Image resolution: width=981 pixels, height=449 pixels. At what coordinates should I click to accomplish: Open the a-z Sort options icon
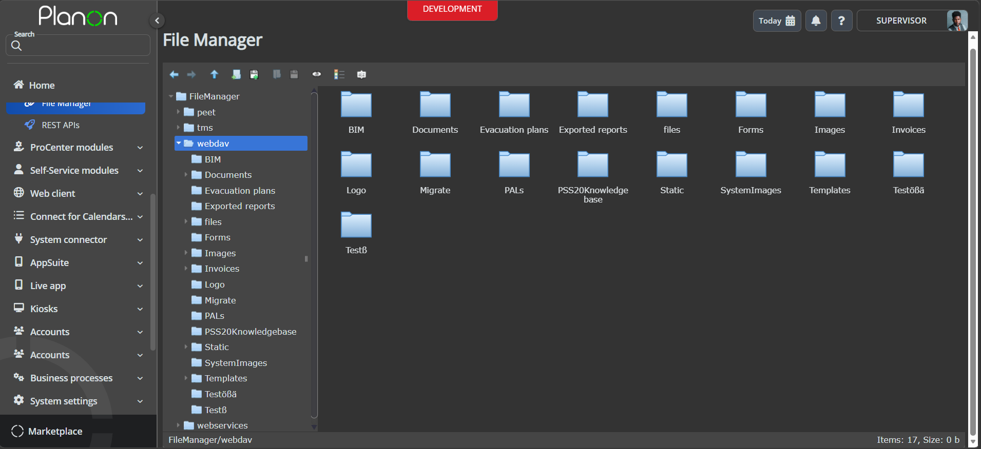point(362,75)
